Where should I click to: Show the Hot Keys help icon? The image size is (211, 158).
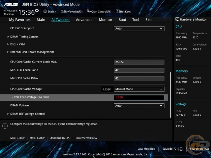pos(117,12)
